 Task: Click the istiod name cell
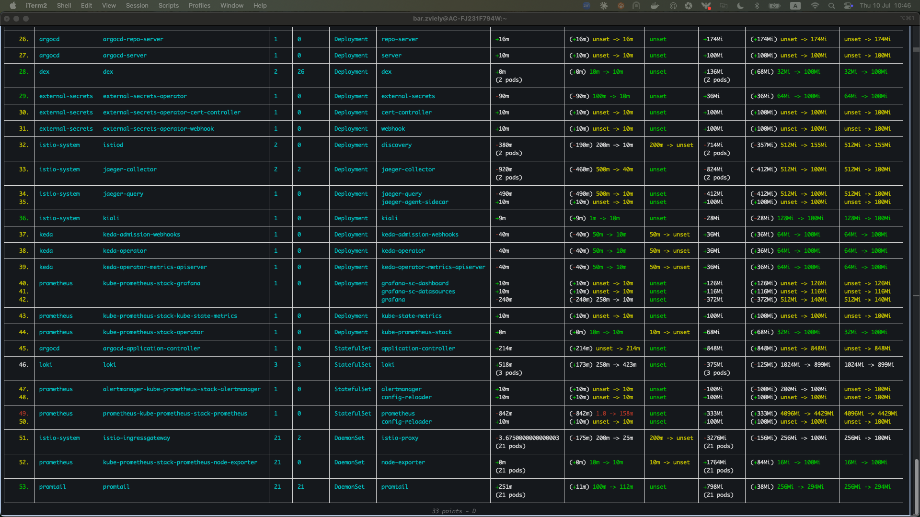(x=113, y=145)
